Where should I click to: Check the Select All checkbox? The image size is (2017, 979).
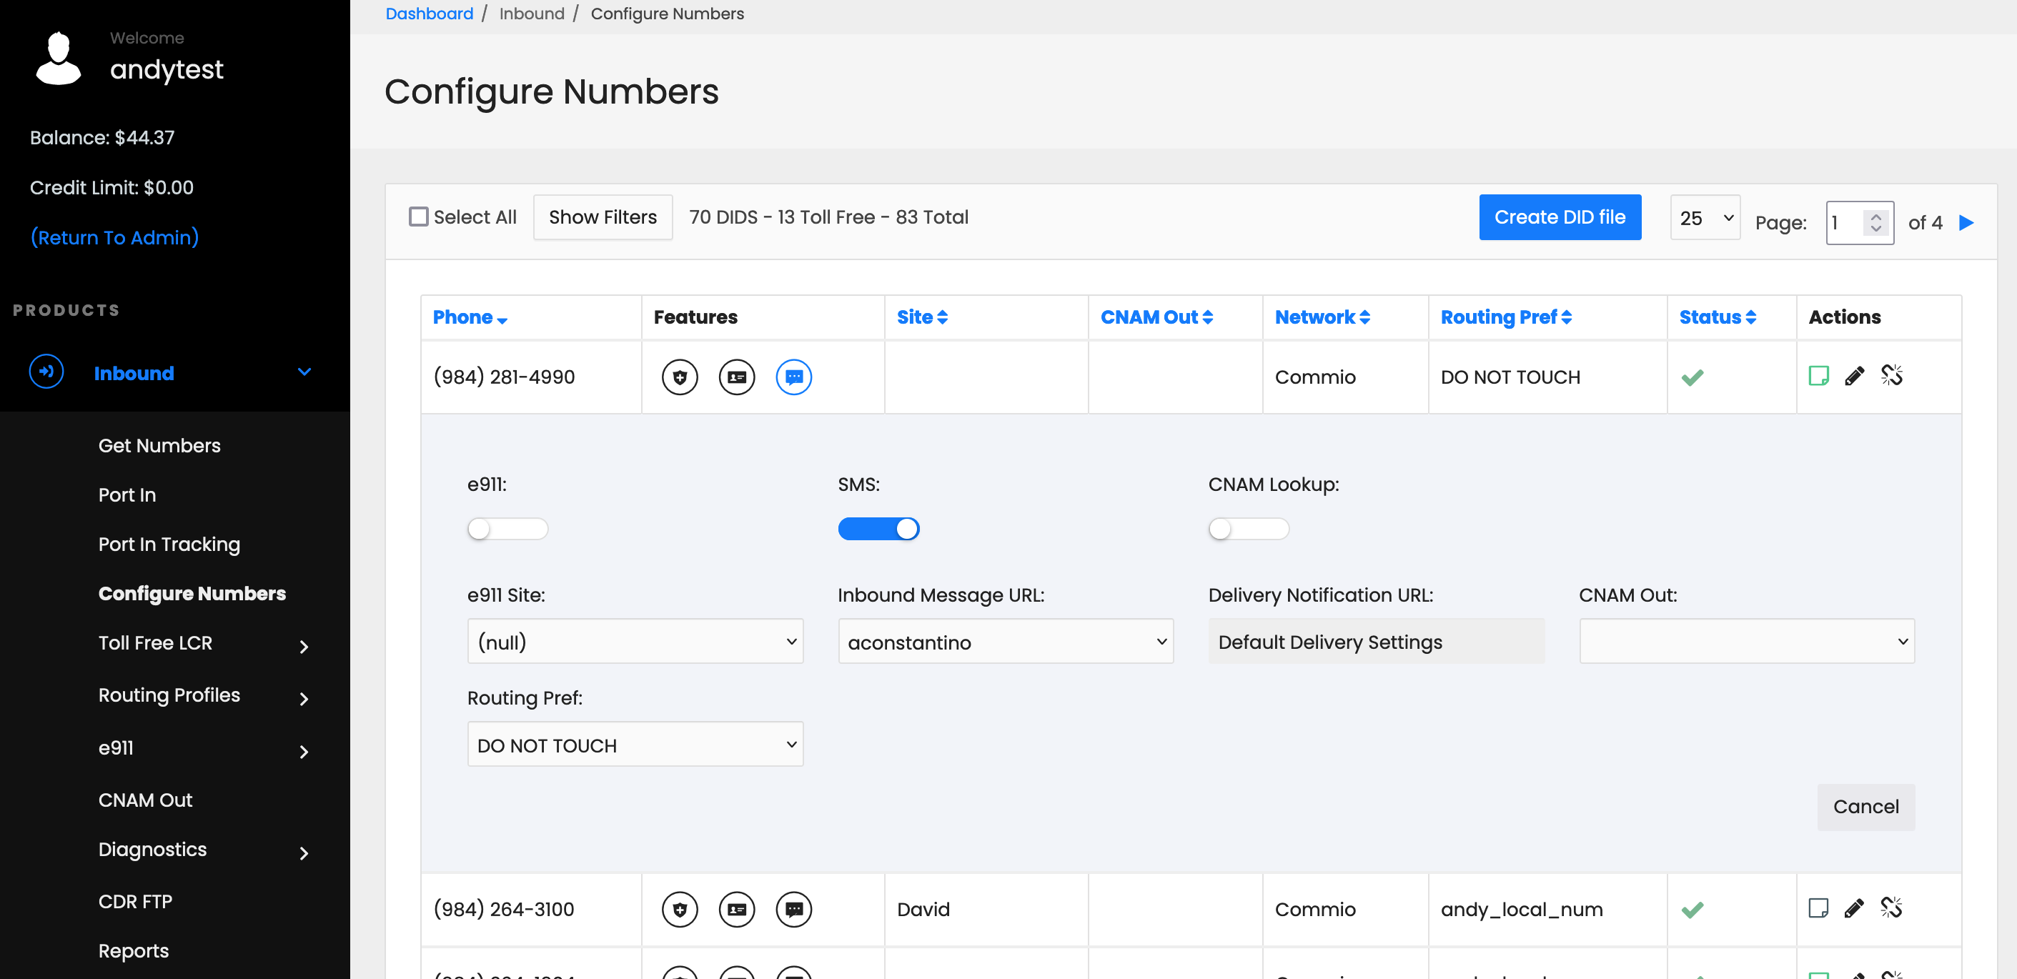419,217
